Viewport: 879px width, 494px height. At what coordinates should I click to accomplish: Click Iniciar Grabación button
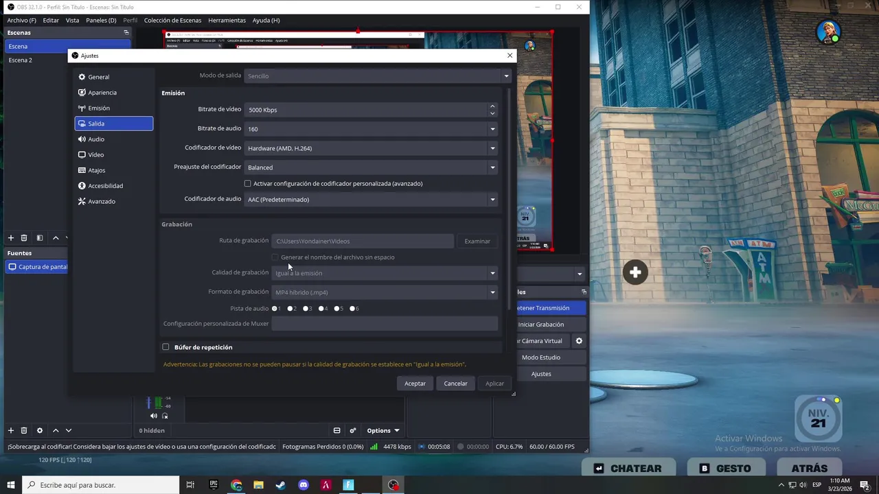point(541,325)
